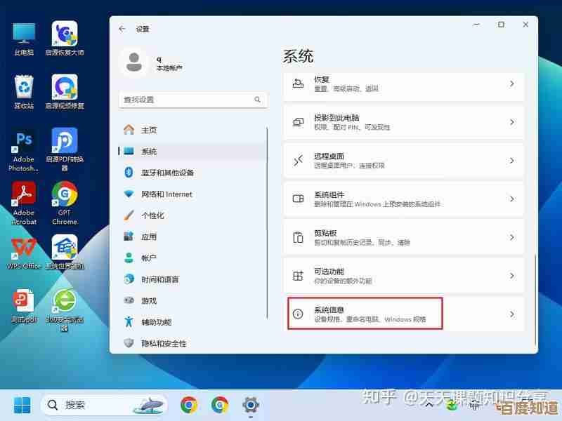Click the 帐户 person icon
Screen dimensions: 562x421
[129, 258]
